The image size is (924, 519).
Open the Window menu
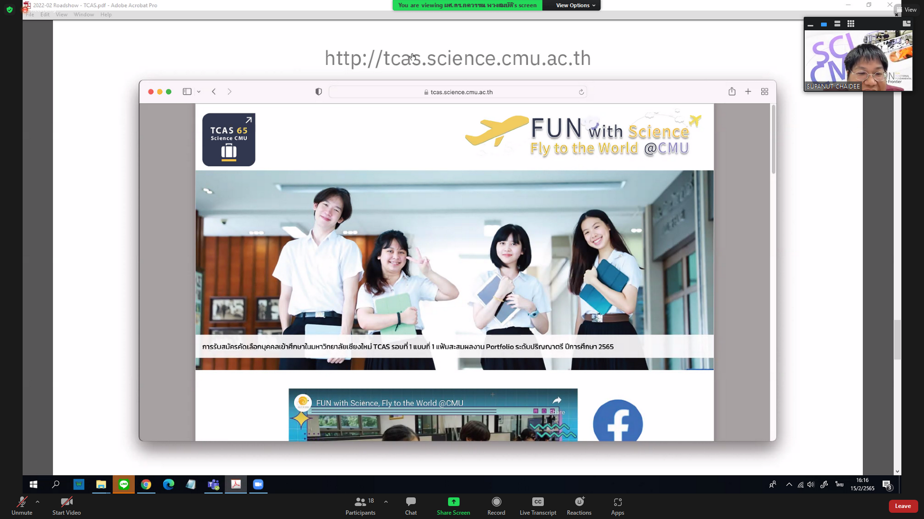coord(83,15)
